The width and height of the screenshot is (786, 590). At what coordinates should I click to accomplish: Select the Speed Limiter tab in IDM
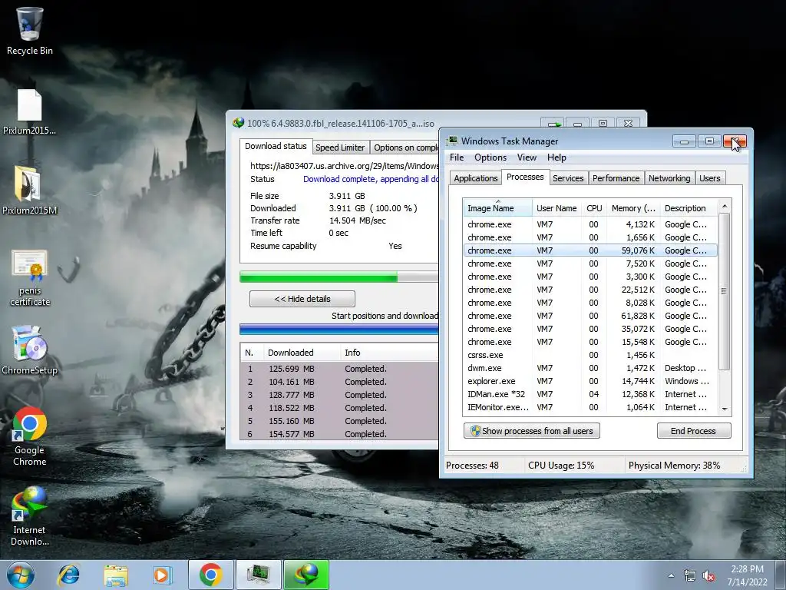click(x=340, y=147)
